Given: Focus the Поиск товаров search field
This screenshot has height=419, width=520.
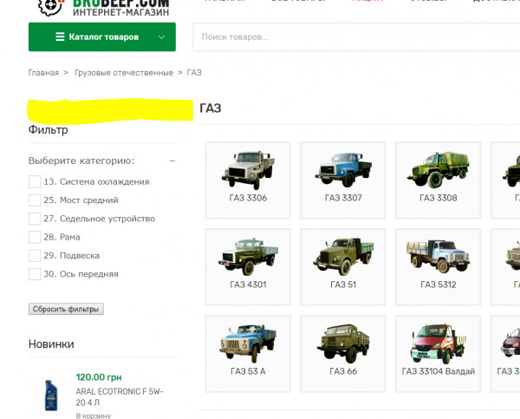Looking at the screenshot, I should pyautogui.click(x=356, y=36).
